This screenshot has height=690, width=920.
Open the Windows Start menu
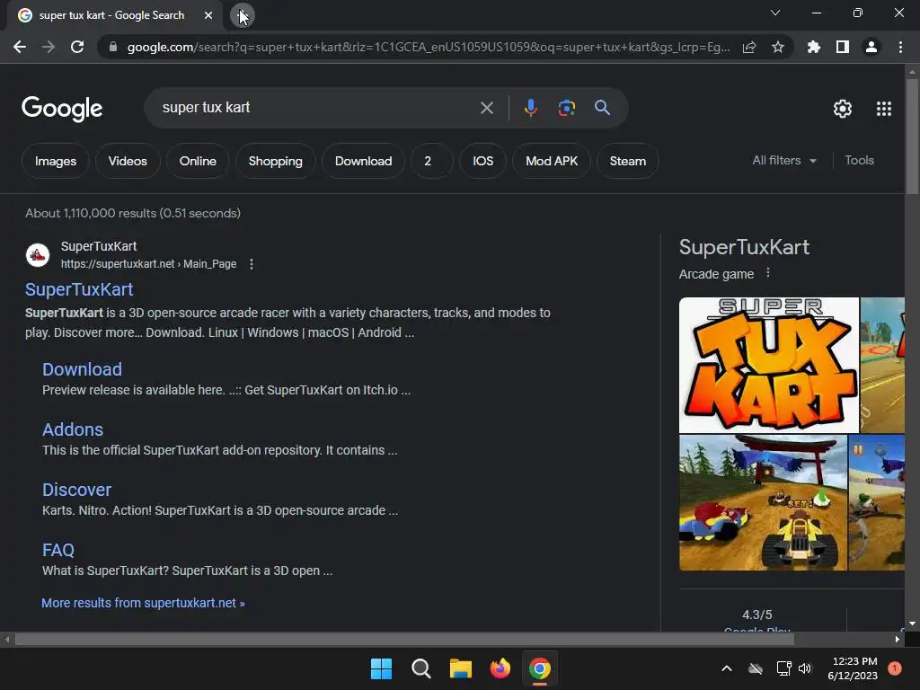[381, 668]
